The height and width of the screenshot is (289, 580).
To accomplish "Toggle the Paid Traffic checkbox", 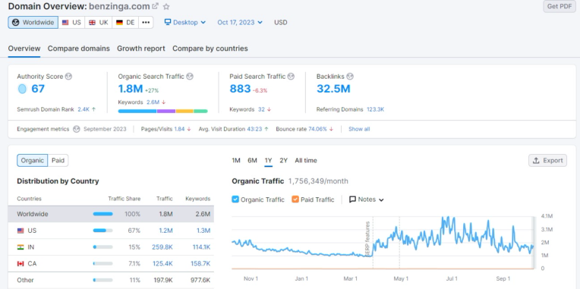I will coord(295,199).
